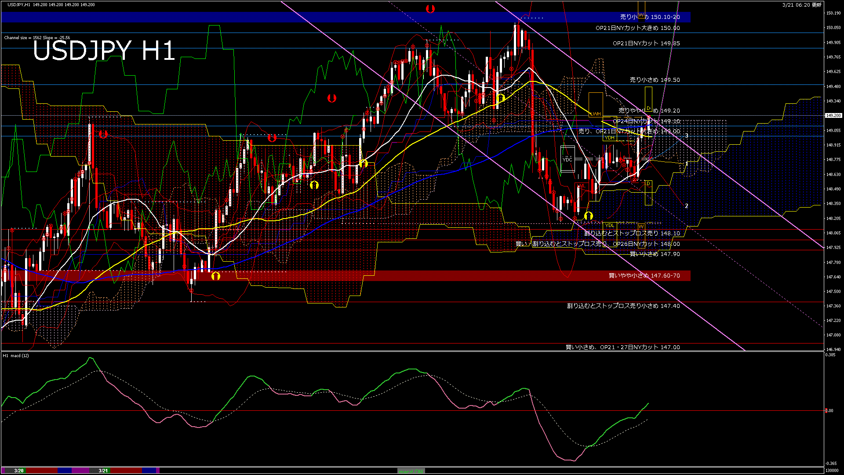Screen dimensions: 844x475
Task: Toggle the macd ON button
Action: (411, 471)
